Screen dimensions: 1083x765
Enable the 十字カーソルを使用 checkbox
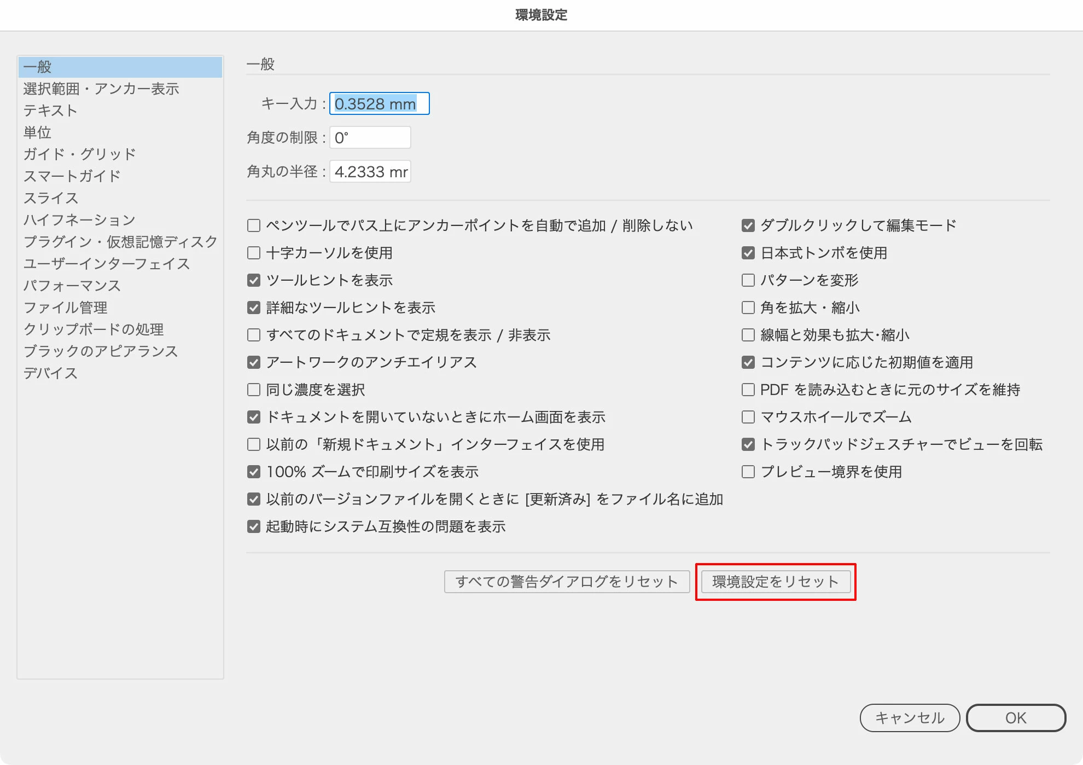pos(254,253)
